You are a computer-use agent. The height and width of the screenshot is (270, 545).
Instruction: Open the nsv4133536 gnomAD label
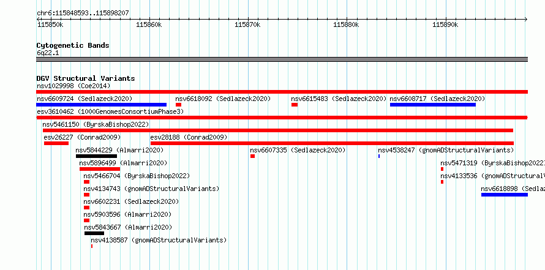(492, 176)
